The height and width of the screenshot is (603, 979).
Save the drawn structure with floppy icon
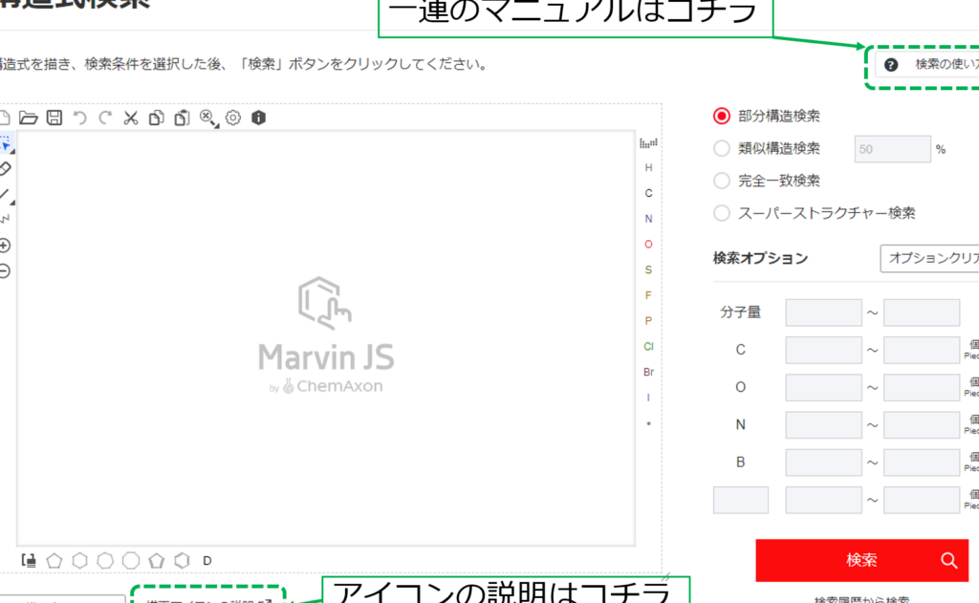pos(54,118)
